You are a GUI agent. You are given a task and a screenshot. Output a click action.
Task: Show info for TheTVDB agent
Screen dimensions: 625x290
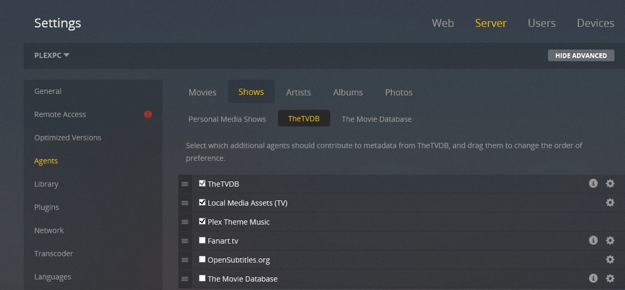click(x=593, y=184)
